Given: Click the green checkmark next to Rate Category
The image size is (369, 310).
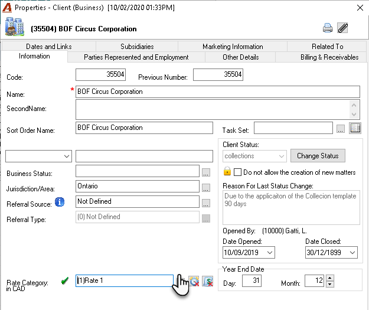Looking at the screenshot, I should pos(65,280).
